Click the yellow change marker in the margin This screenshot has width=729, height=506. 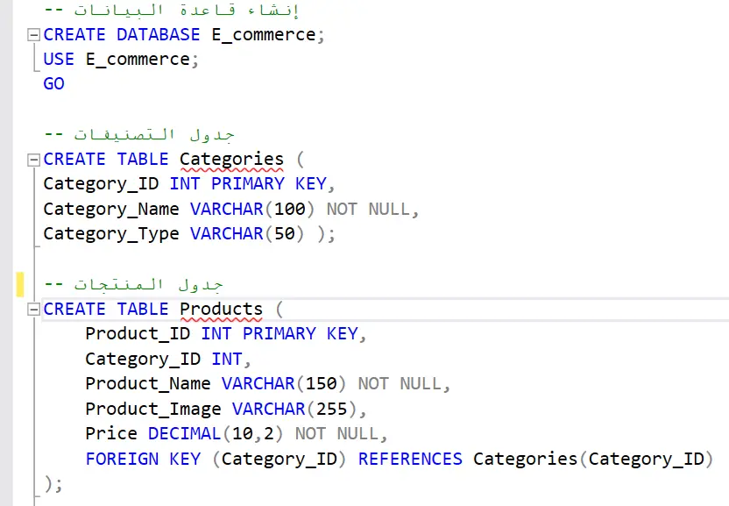click(20, 284)
